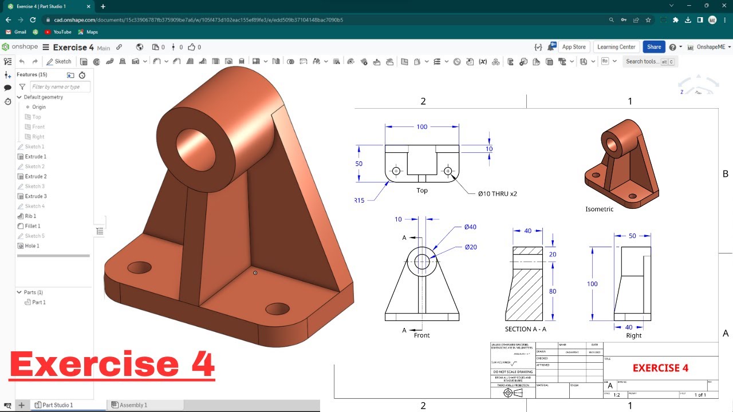Image resolution: width=733 pixels, height=412 pixels.
Task: Click the Redo arrow
Action: click(35, 61)
